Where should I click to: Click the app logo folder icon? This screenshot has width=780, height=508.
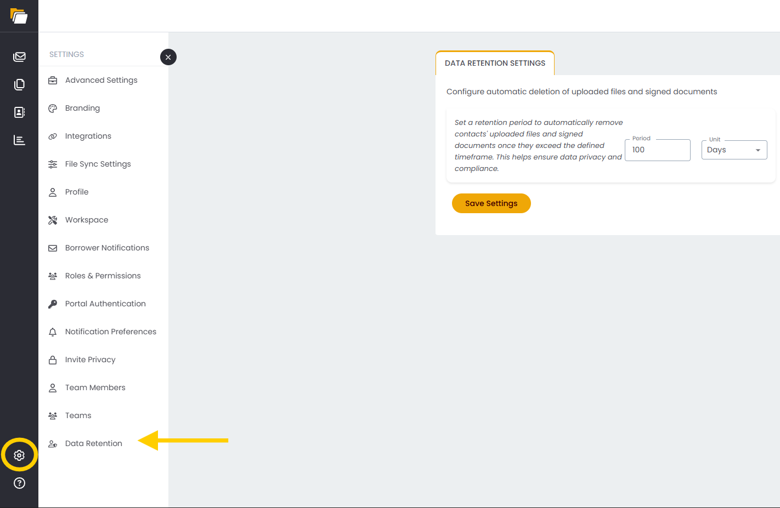click(x=19, y=16)
